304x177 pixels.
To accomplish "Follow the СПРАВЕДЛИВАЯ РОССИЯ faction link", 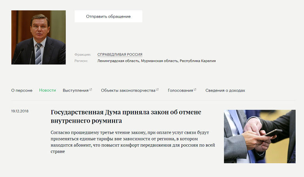I will pyautogui.click(x=120, y=55).
